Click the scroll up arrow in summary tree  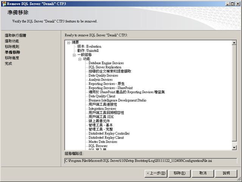pyautogui.click(x=234, y=43)
